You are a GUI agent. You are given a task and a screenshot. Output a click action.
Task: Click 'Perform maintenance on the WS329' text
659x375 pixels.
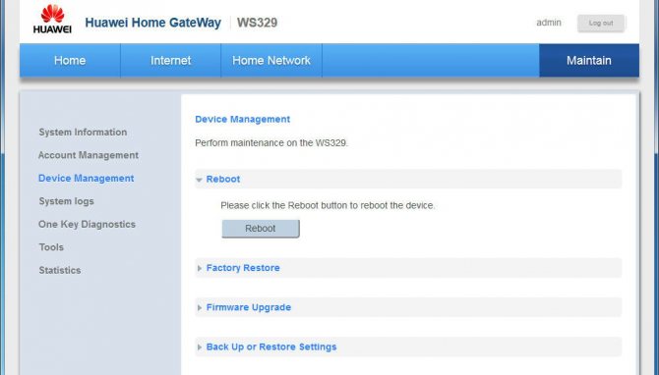pos(271,143)
